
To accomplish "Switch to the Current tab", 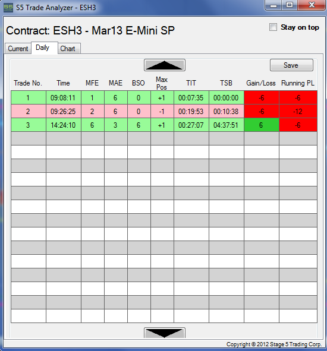I will point(18,48).
